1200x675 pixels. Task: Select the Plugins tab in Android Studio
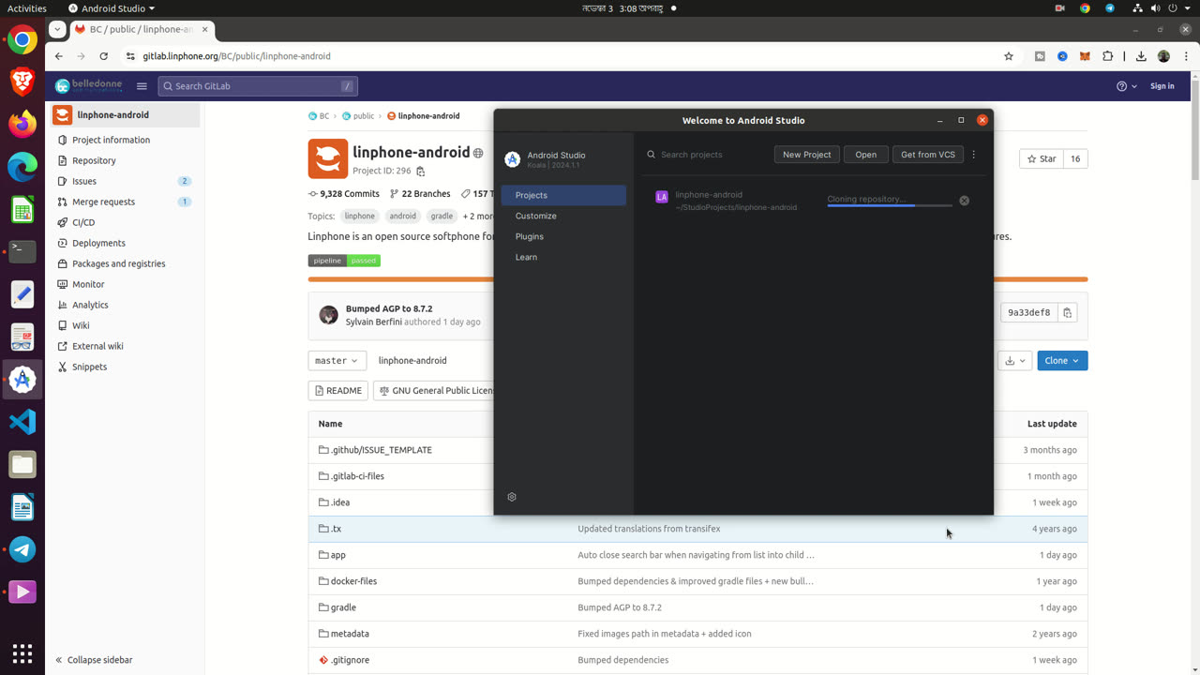point(563,236)
